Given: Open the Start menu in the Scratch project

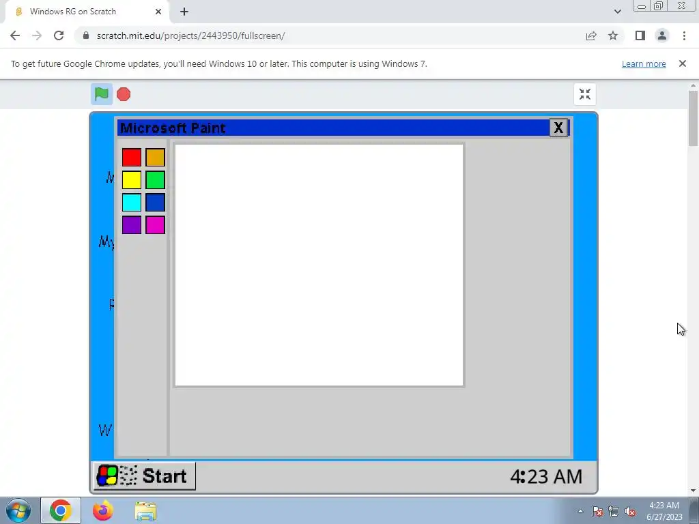Looking at the screenshot, I should pos(144,476).
